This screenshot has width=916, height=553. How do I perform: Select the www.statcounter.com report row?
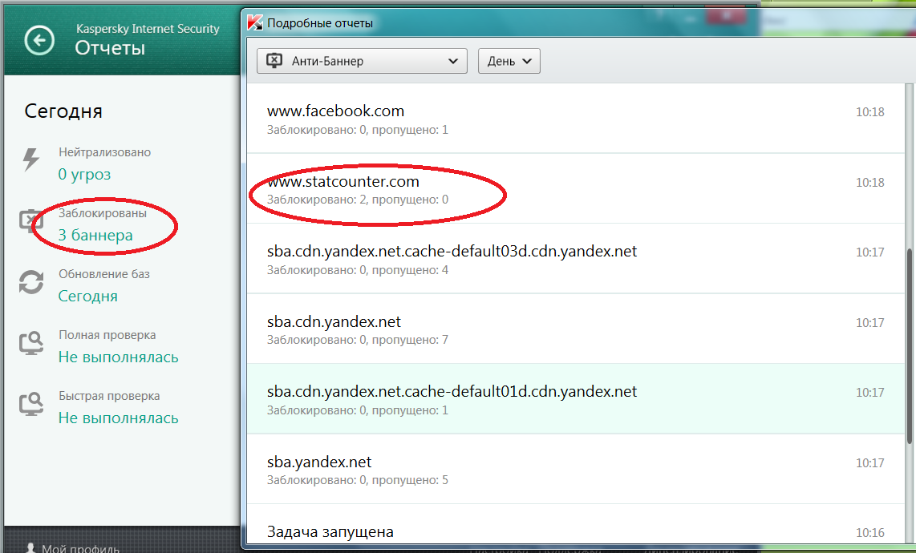click(x=575, y=188)
